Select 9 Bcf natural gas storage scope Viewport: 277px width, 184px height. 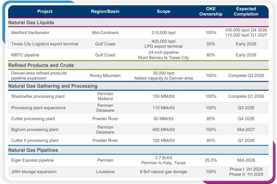click(x=163, y=172)
